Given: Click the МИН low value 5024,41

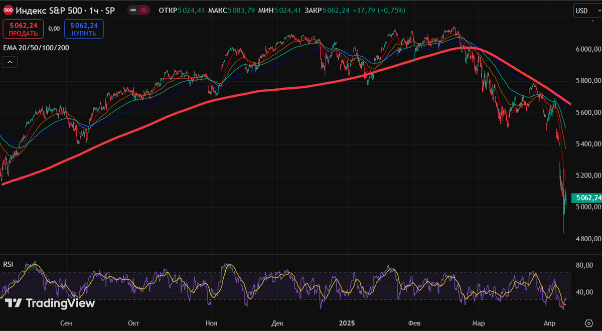Looking at the screenshot, I should pos(289,10).
